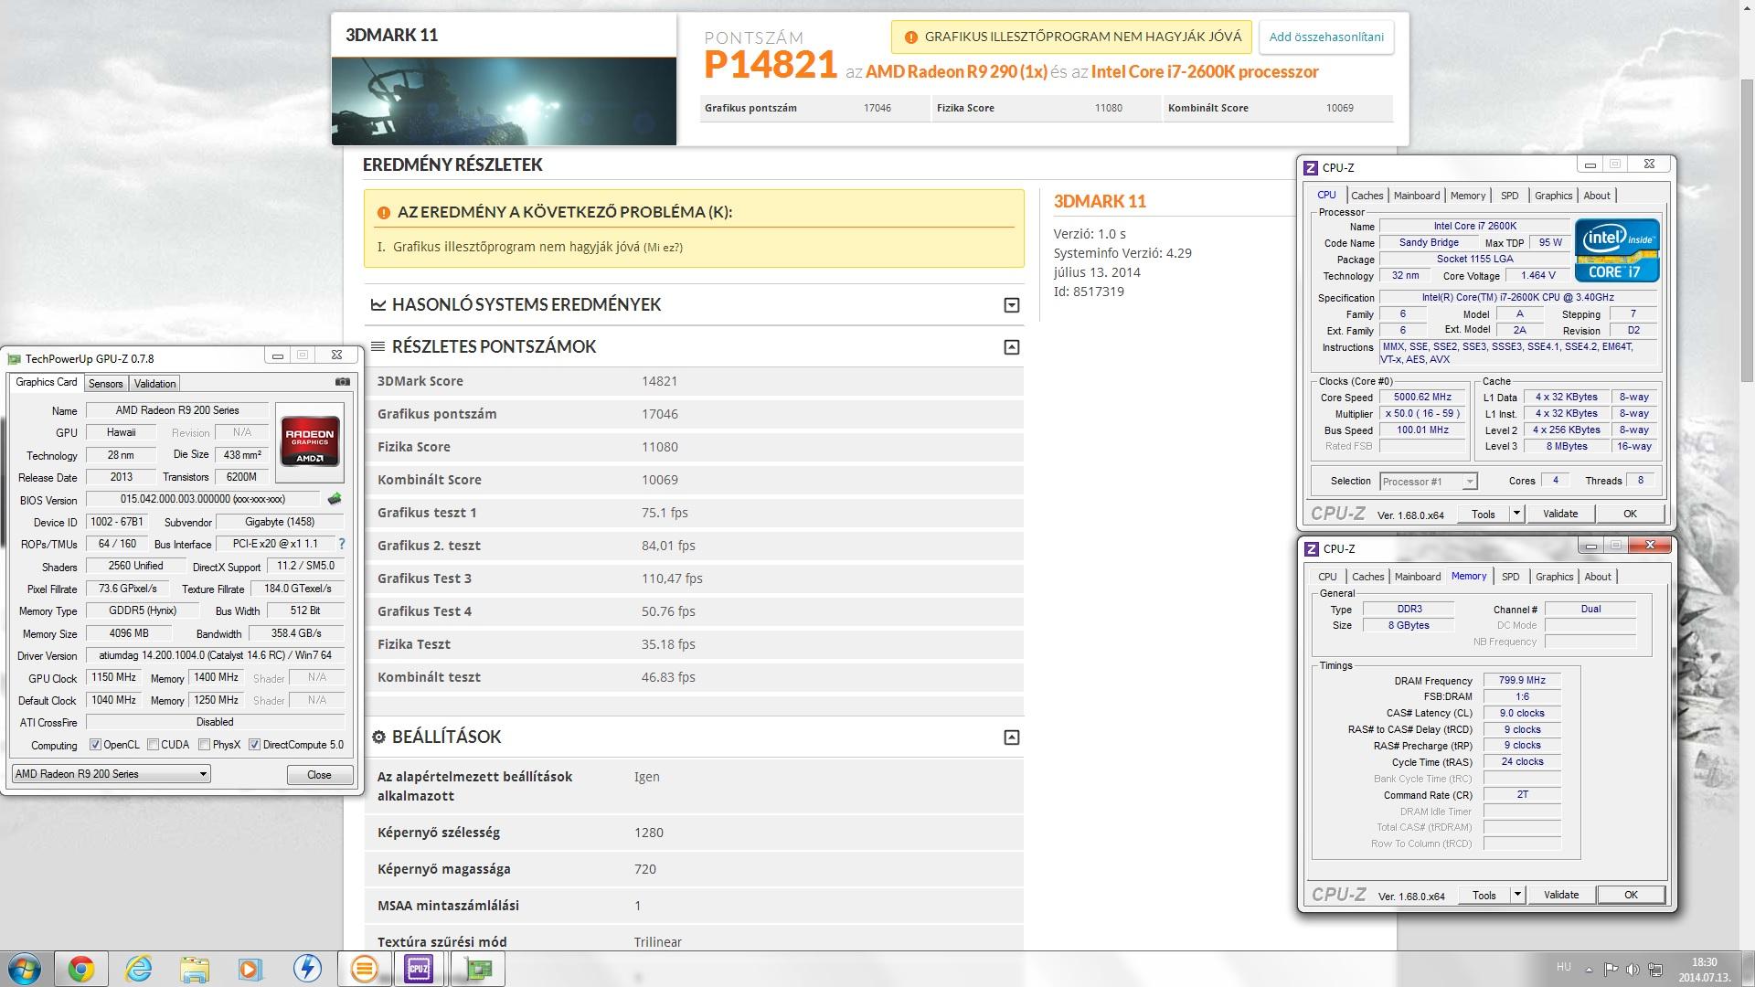The height and width of the screenshot is (987, 1755).
Task: Expand Hasonló Systems Eredmények section
Action: [1011, 305]
